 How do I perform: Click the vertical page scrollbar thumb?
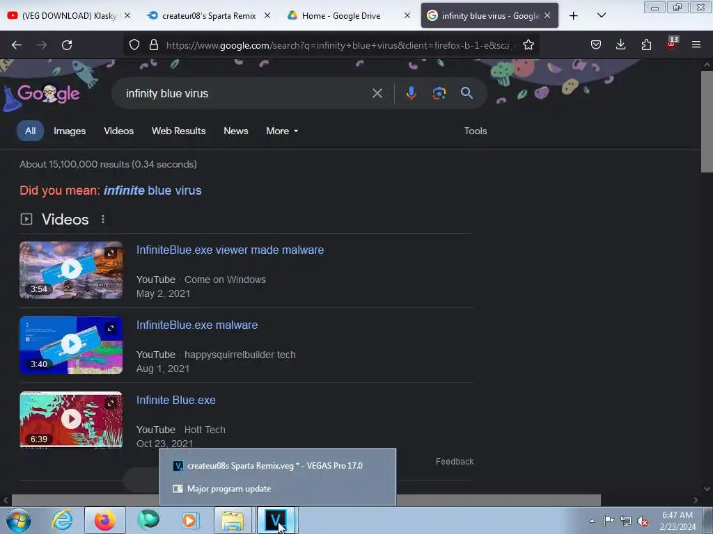click(x=707, y=122)
